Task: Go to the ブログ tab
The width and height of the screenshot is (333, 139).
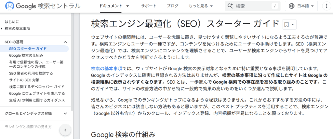Action: click(x=172, y=6)
